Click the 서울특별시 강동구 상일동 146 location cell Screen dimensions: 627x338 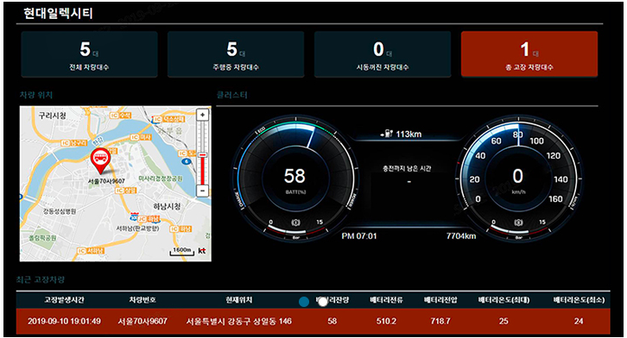pyautogui.click(x=238, y=322)
